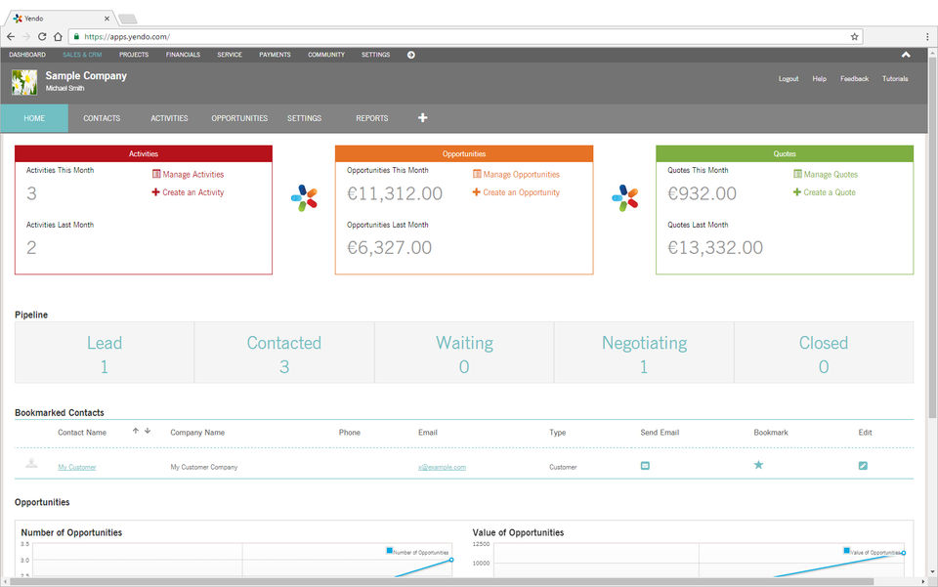Open the Dashboard menu
Image resolution: width=938 pixels, height=587 pixels.
tap(27, 55)
